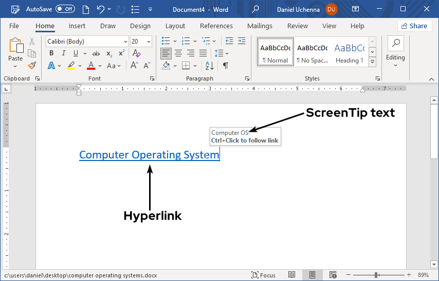Click the Cut scissors icon
The height and width of the screenshot is (281, 439).
coord(32,42)
